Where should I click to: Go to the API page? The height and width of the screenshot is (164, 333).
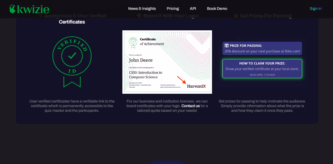(193, 8)
